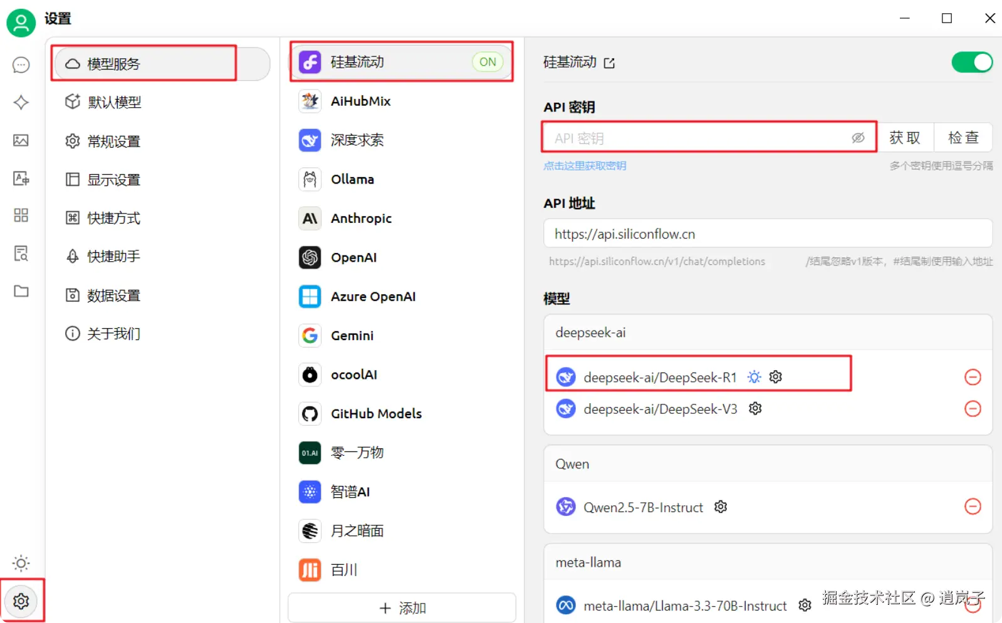Image resolution: width=1002 pixels, height=623 pixels.
Task: Toggle API key visibility eye icon
Action: (858, 138)
